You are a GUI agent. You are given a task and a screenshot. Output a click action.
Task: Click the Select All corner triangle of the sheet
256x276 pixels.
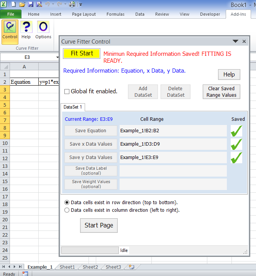click(5, 67)
